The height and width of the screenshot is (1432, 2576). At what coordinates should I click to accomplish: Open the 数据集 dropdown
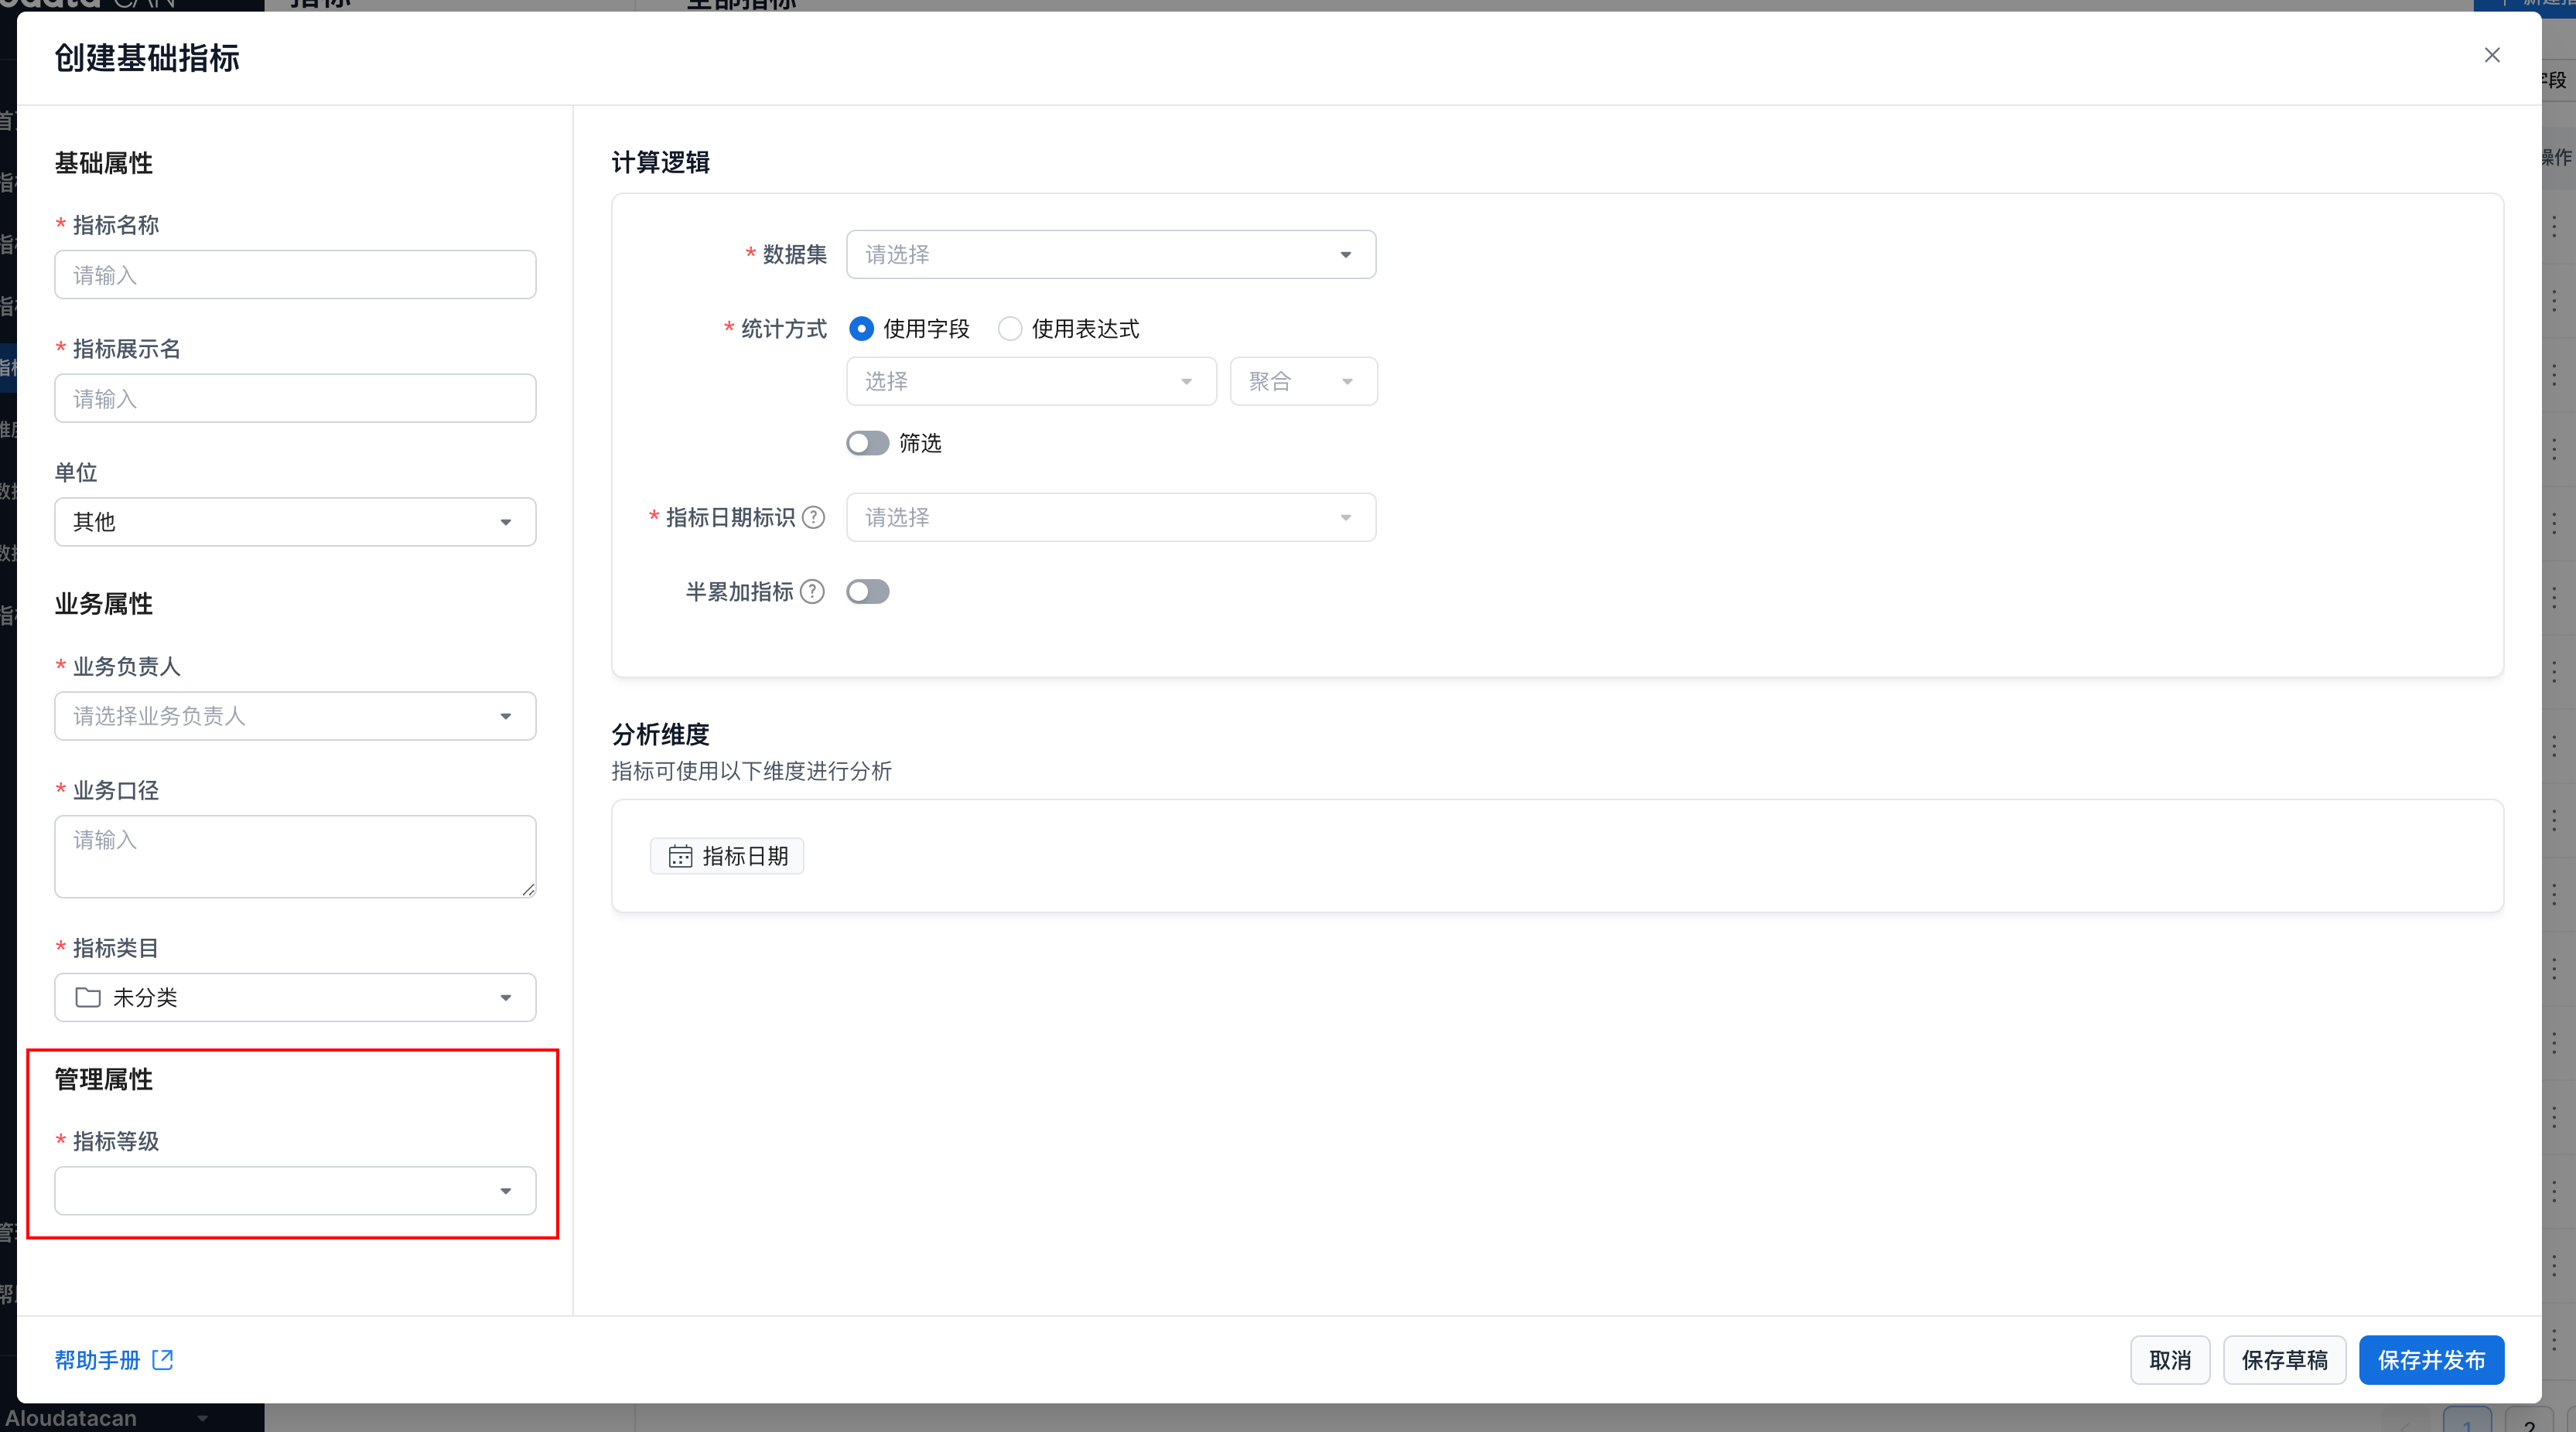click(1110, 255)
